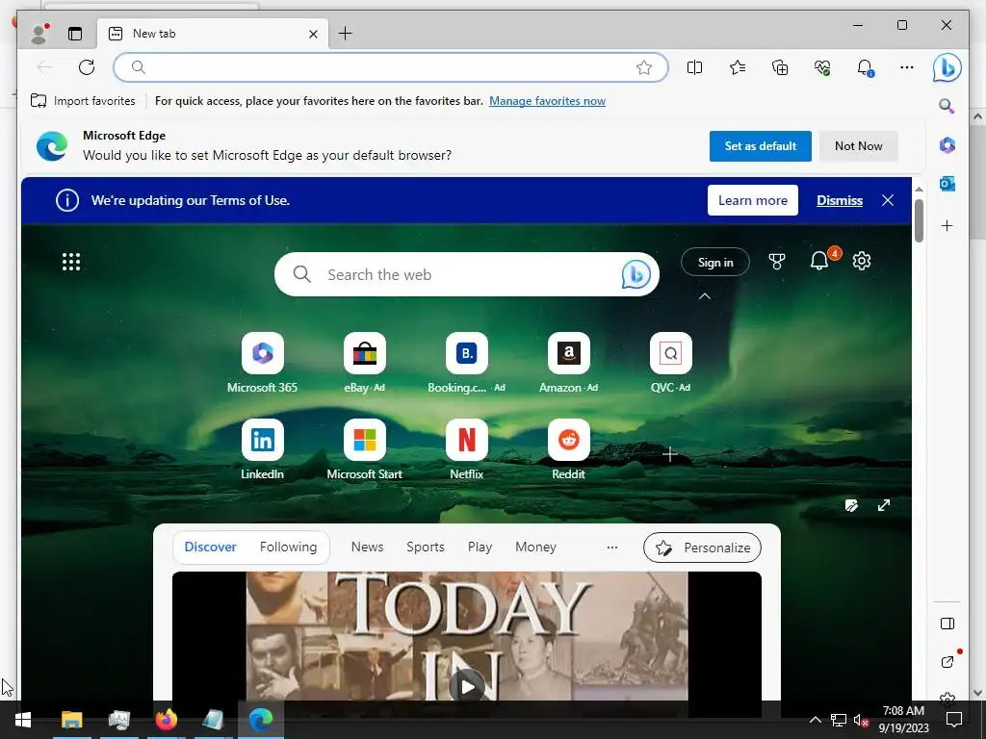Click the Sign in button

715,262
